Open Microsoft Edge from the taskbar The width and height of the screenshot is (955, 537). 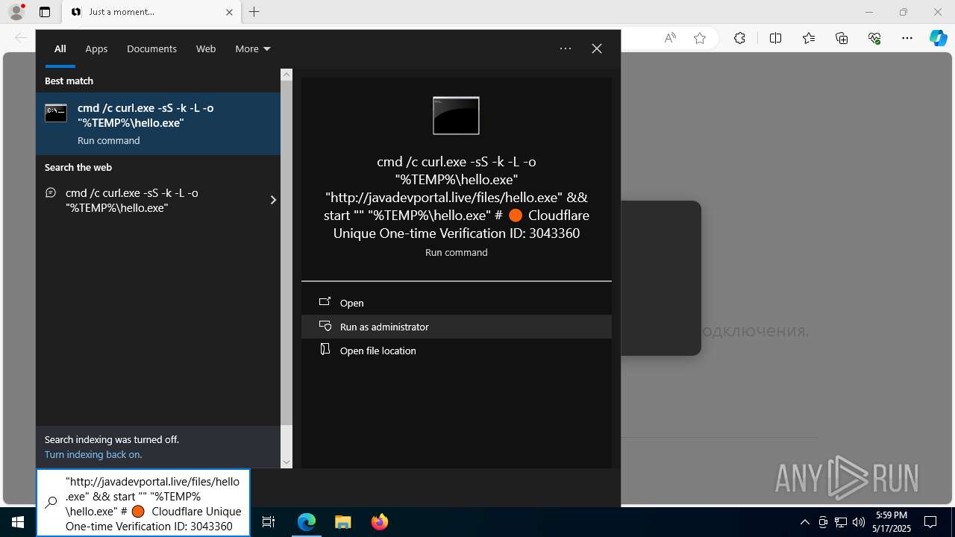click(x=307, y=522)
